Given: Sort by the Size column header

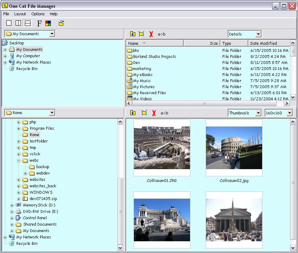Looking at the screenshot, I should (x=202, y=43).
